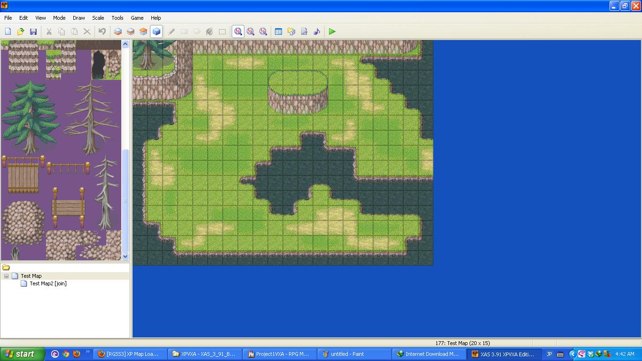Screen dimensions: 642x361
Task: Pick the green pine tree tile
Action: coord(30,117)
